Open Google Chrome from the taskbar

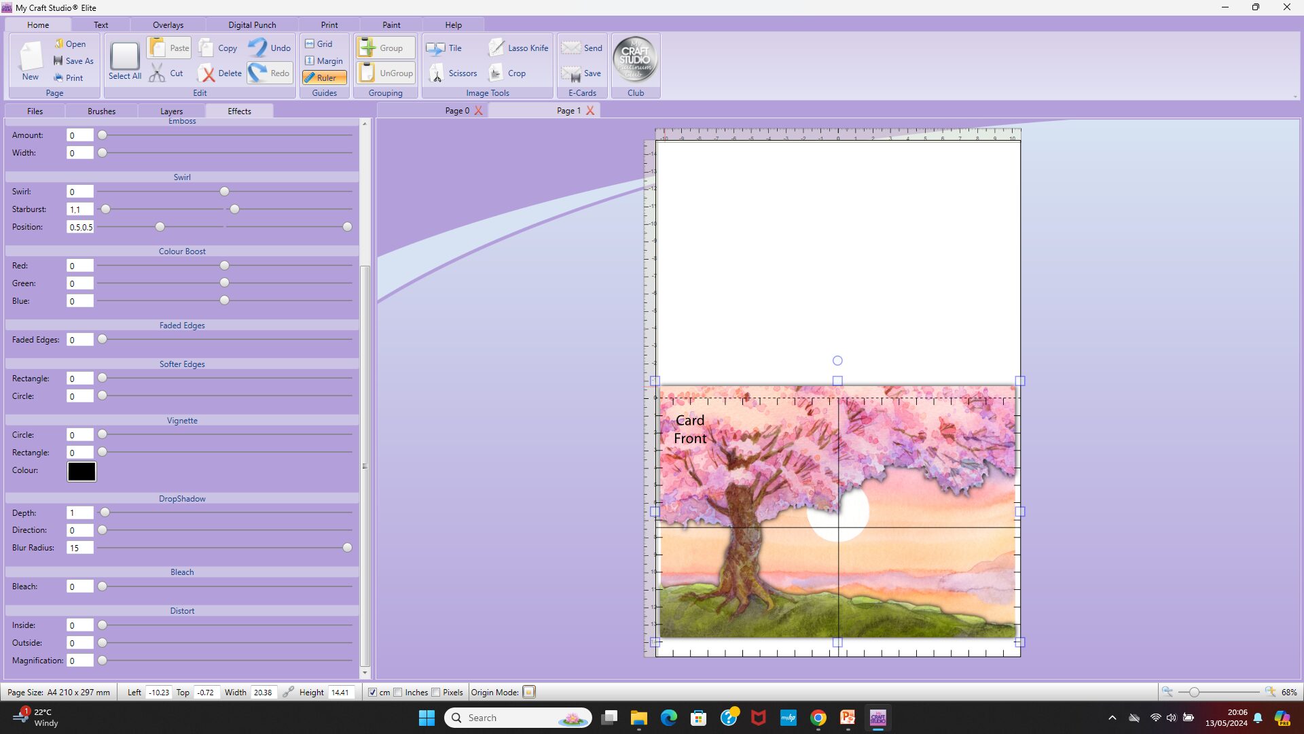(818, 718)
